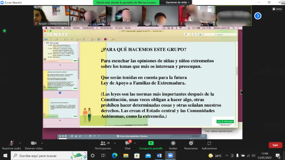
Task: Open volume control in system tray
Action: pos(254,156)
